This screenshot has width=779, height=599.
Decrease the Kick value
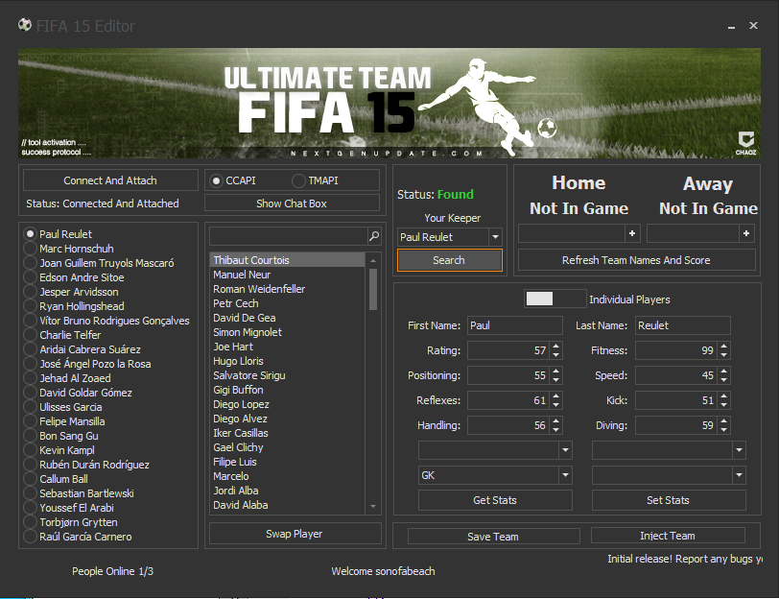(x=724, y=405)
